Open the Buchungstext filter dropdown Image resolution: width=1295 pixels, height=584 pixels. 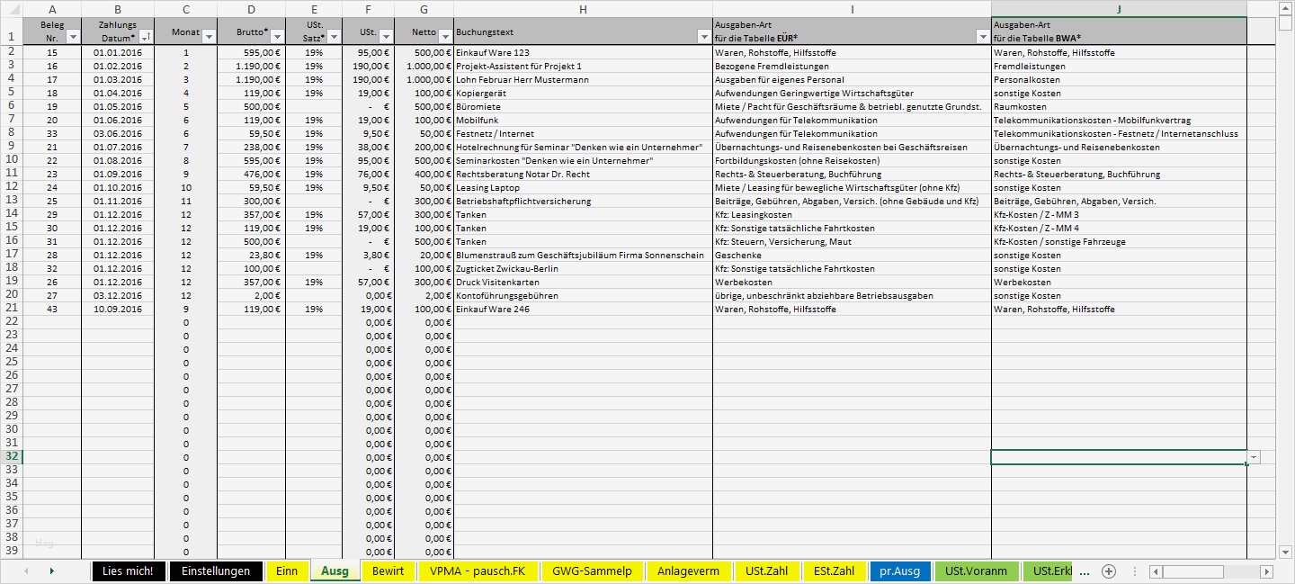tap(705, 39)
